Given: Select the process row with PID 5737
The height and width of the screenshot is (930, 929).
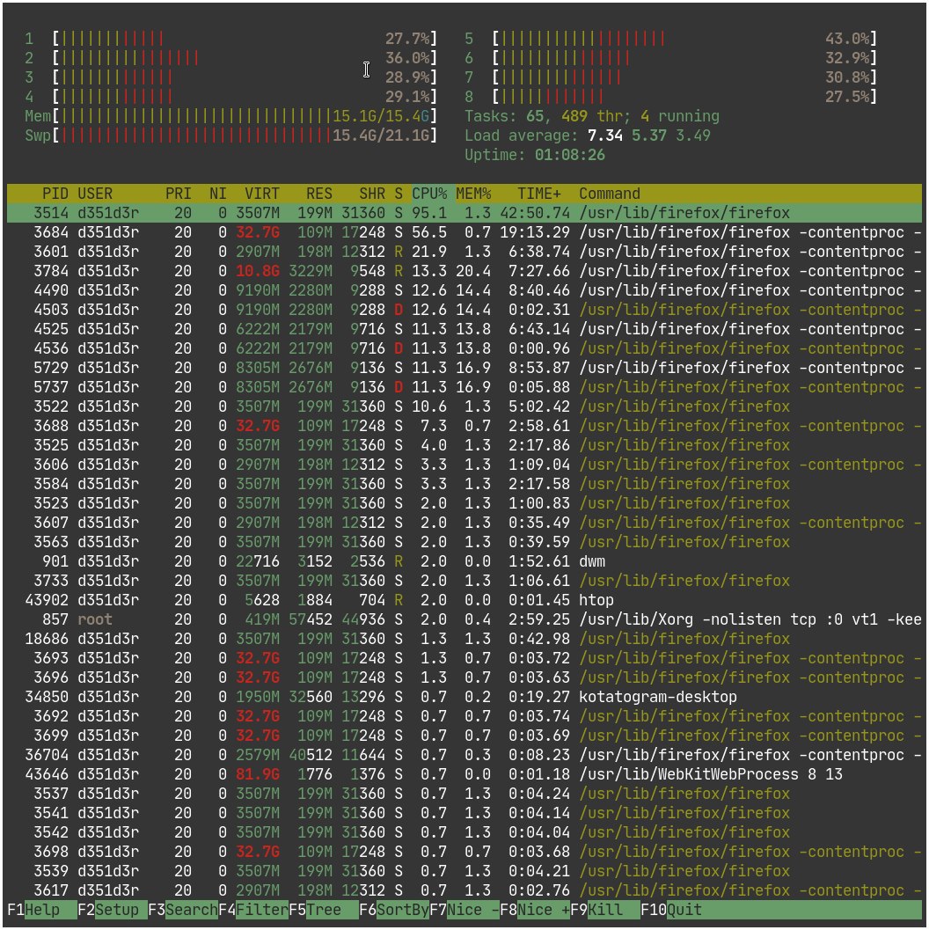Looking at the screenshot, I should [x=464, y=387].
